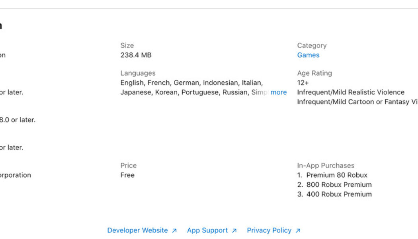Open the Developer Website link
Image resolution: width=418 pixels, height=239 pixels.
pos(137,230)
